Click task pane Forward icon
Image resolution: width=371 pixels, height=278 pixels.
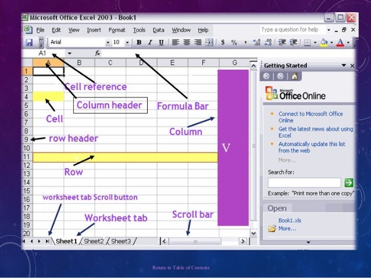(280, 76)
